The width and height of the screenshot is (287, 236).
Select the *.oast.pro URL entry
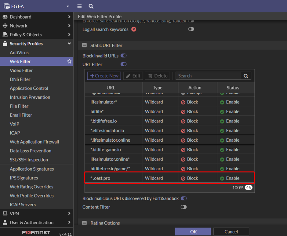[100, 178]
